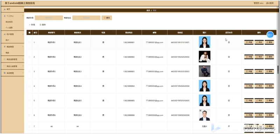
Task: Check the checkbox for row 4
Action: coord(29,86)
